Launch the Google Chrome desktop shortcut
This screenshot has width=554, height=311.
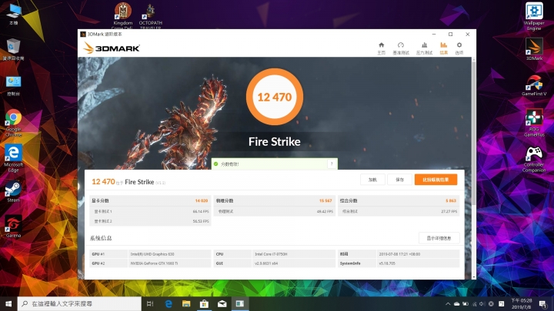(x=13, y=123)
